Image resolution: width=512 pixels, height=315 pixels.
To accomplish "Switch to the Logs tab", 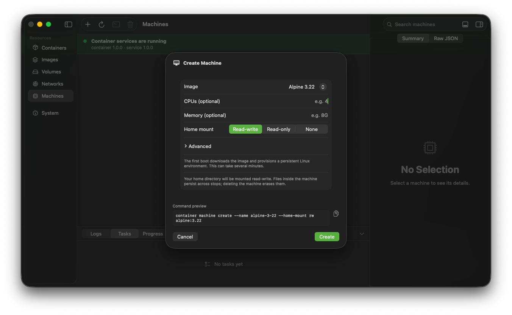I will point(96,234).
